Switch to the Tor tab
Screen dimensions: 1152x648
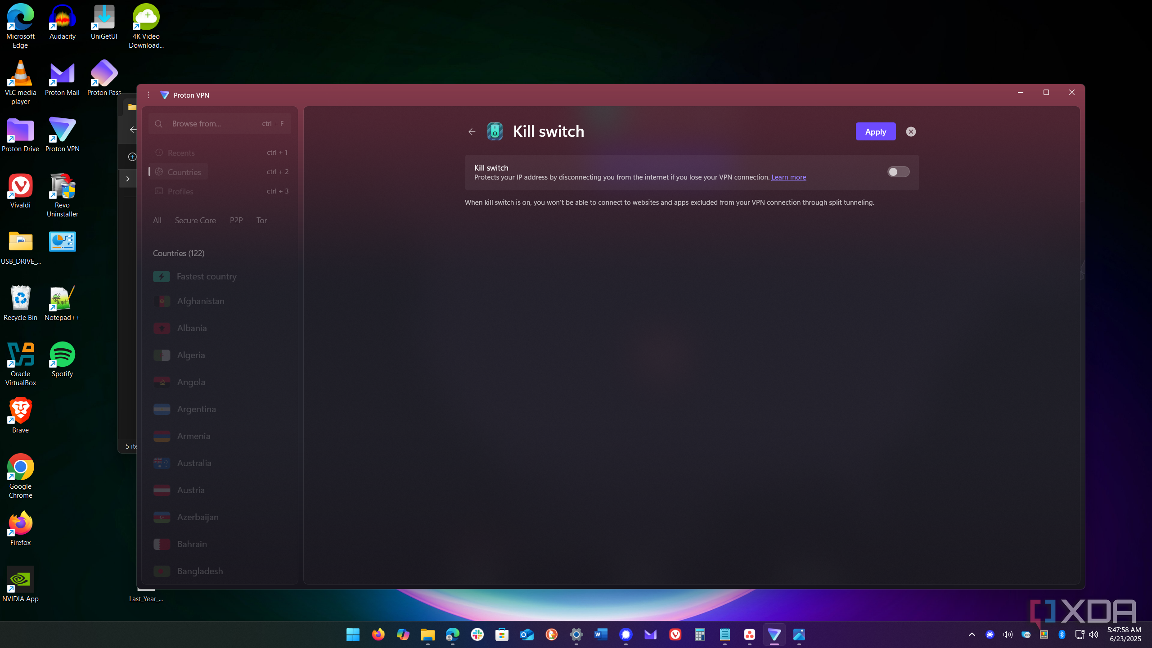click(x=261, y=220)
